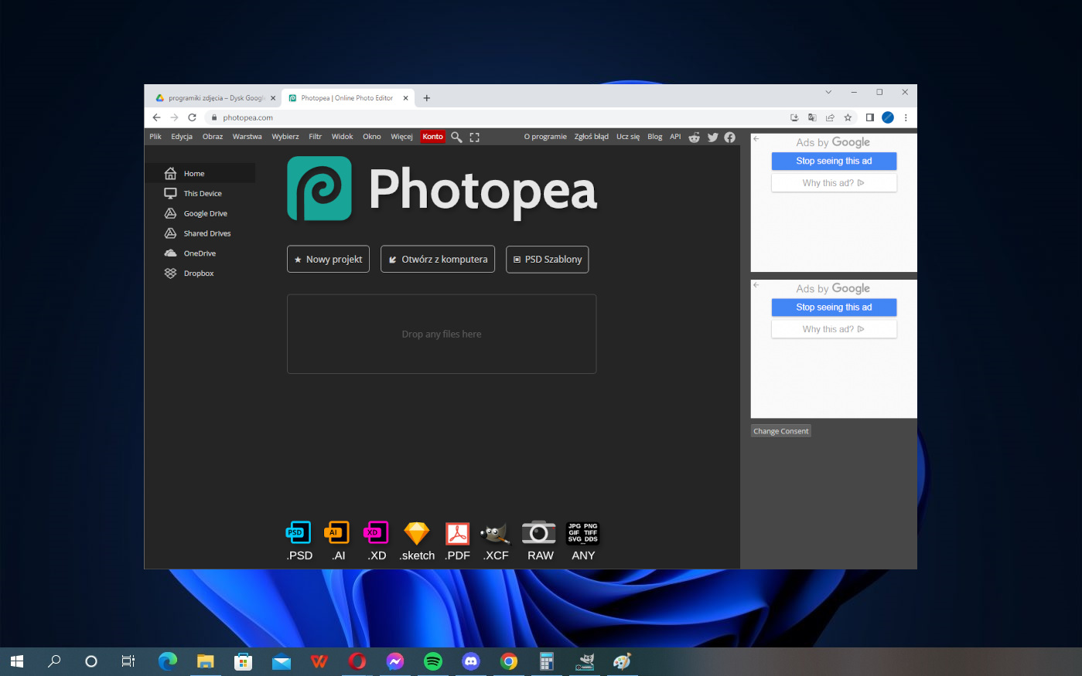The height and width of the screenshot is (676, 1082).
Task: Click the .AI format icon
Action: click(x=336, y=532)
